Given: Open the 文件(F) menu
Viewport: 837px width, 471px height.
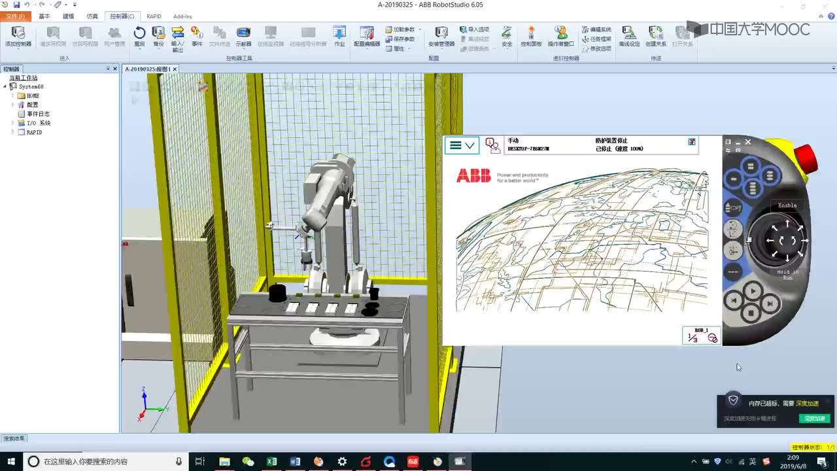Looking at the screenshot, I should 15,16.
